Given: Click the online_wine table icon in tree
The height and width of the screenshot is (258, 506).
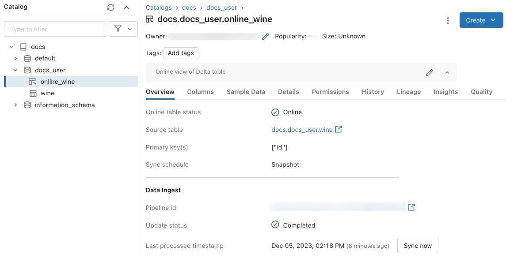Looking at the screenshot, I should [32, 82].
